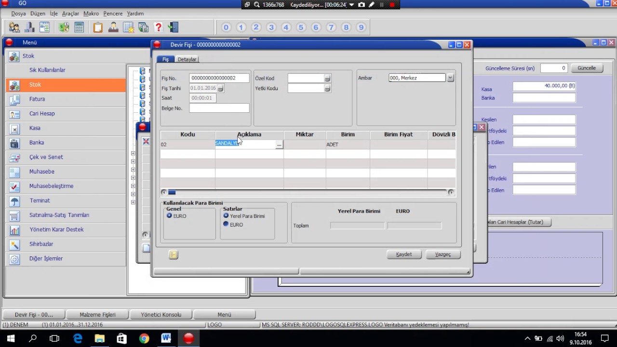This screenshot has width=617, height=347.
Task: Open the Windows Start menu
Action: click(11, 338)
